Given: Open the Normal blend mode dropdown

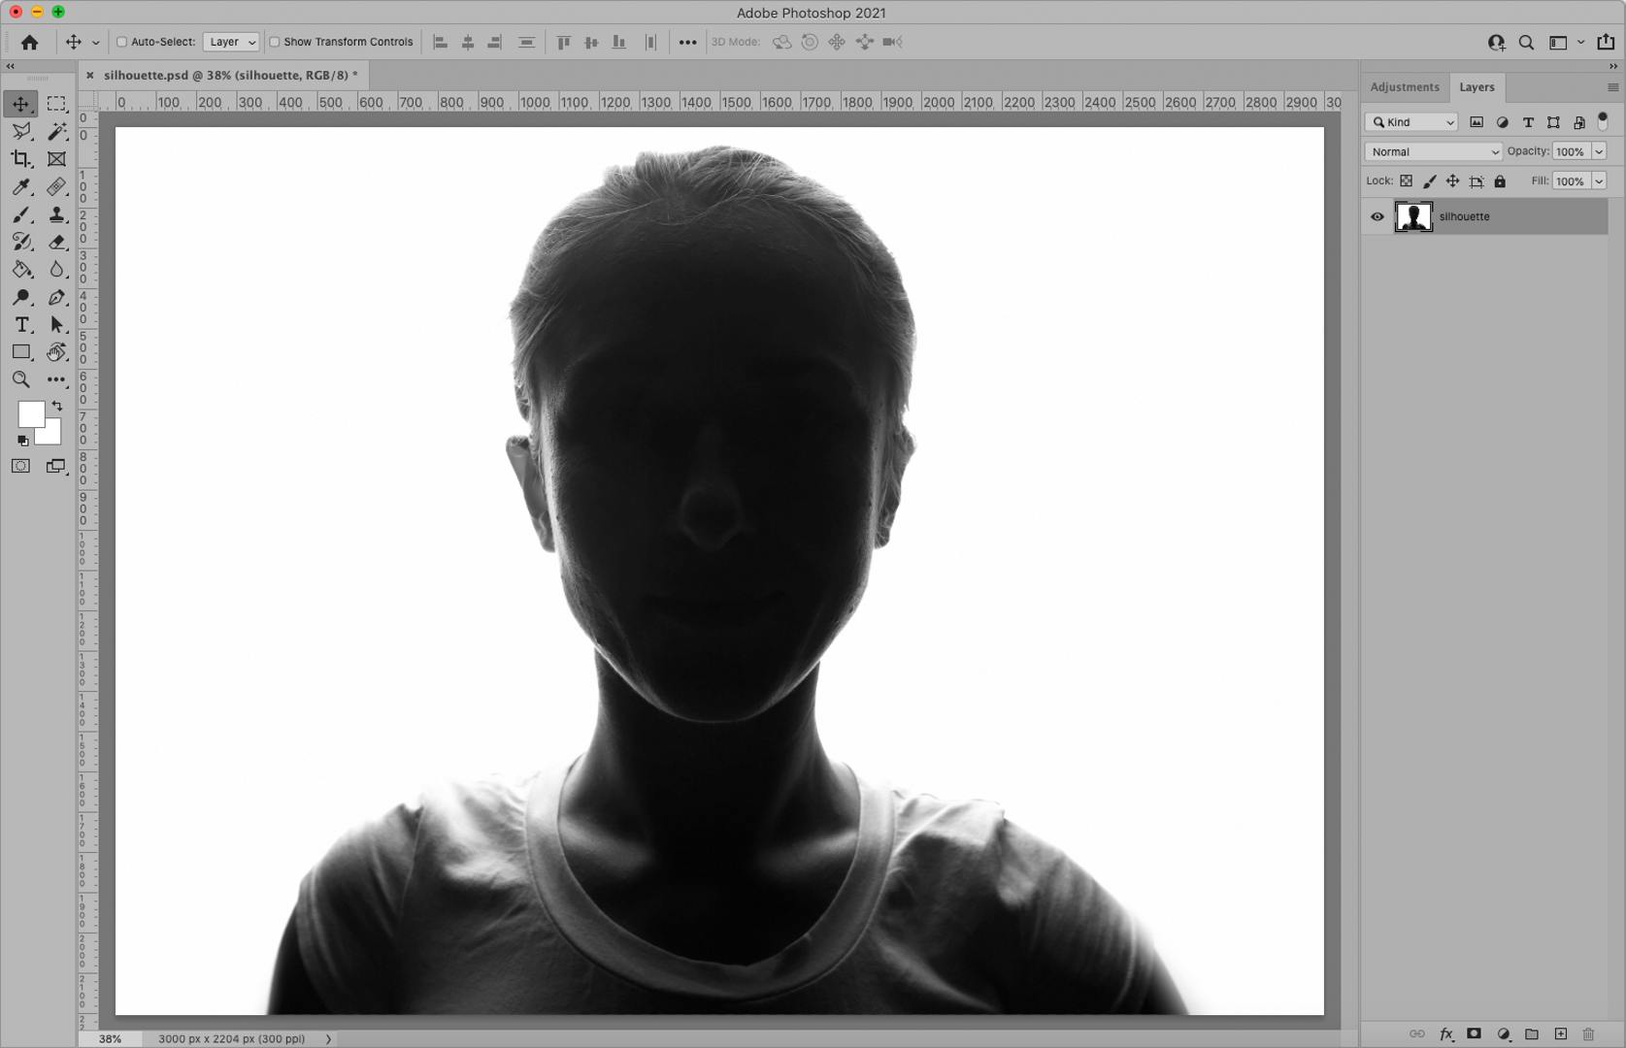Looking at the screenshot, I should click(1433, 151).
